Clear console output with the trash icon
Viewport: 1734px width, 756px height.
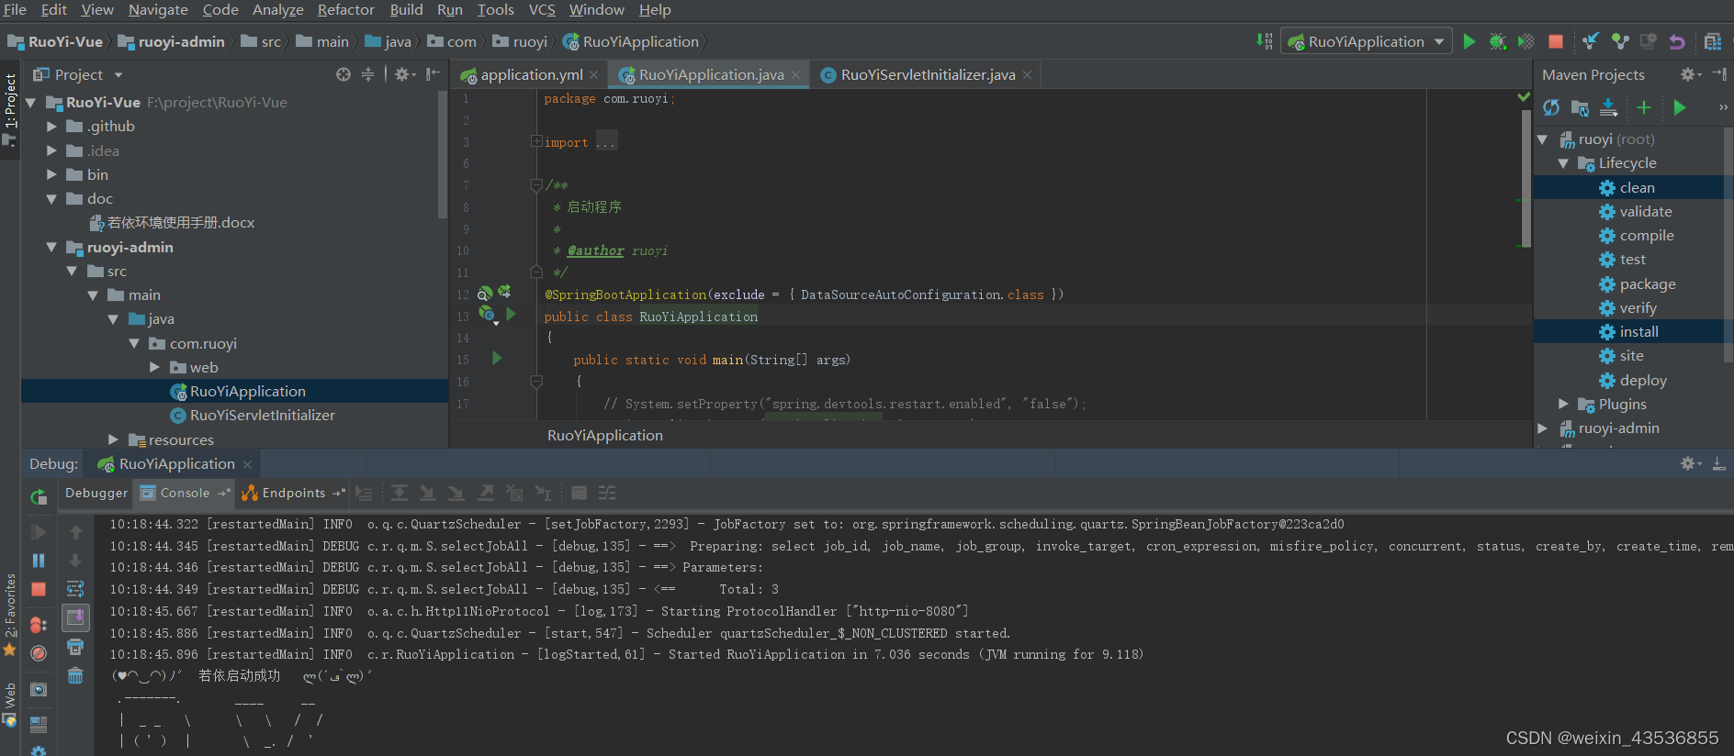tap(75, 676)
